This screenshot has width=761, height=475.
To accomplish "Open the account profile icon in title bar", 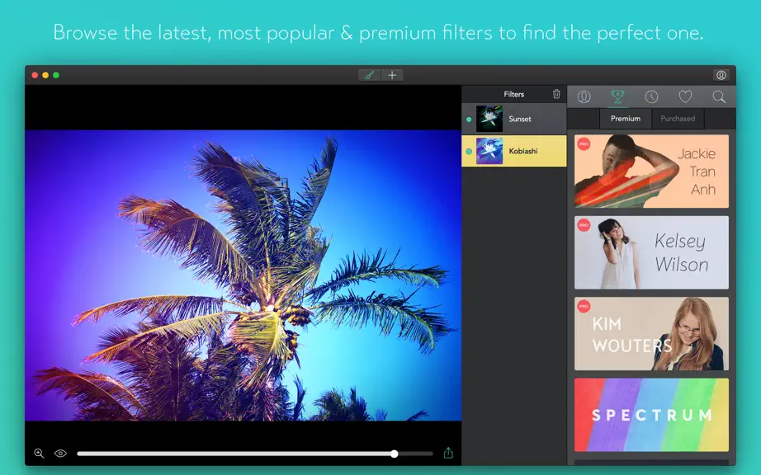I will [721, 75].
